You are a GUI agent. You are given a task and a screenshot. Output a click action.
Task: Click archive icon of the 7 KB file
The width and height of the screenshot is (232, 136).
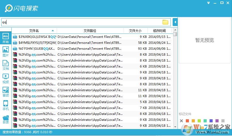(x=15, y=108)
